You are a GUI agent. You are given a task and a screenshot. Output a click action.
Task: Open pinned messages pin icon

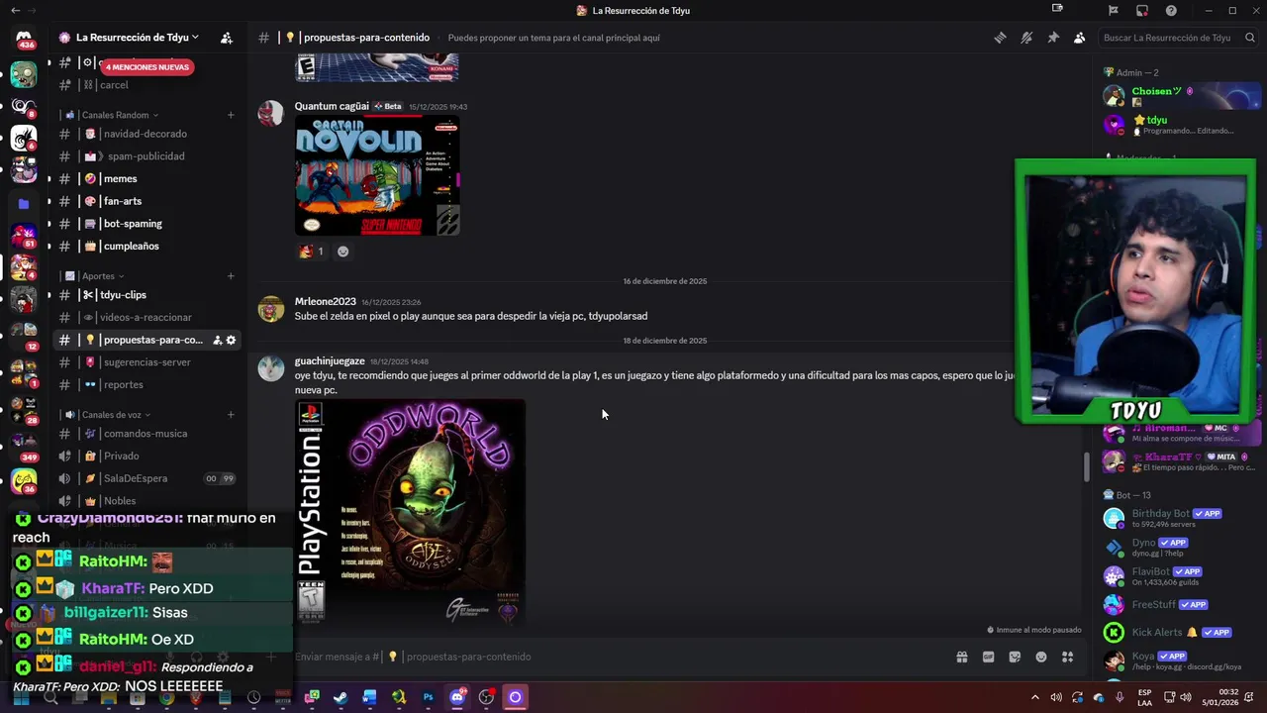1053,38
